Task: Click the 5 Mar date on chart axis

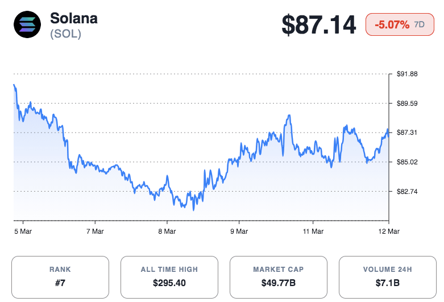Action: coord(23,231)
